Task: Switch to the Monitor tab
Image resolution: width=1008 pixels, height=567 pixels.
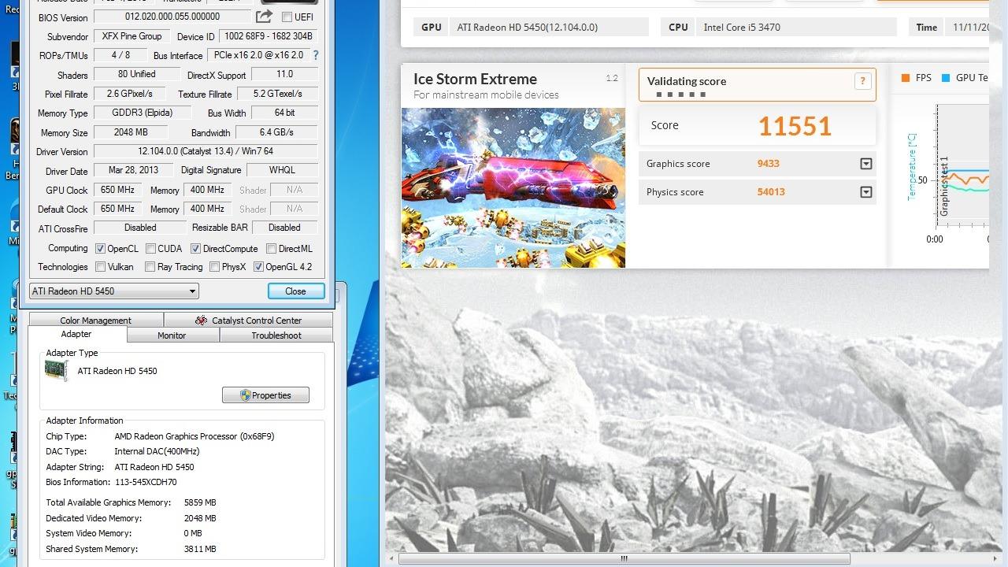Action: tap(172, 335)
